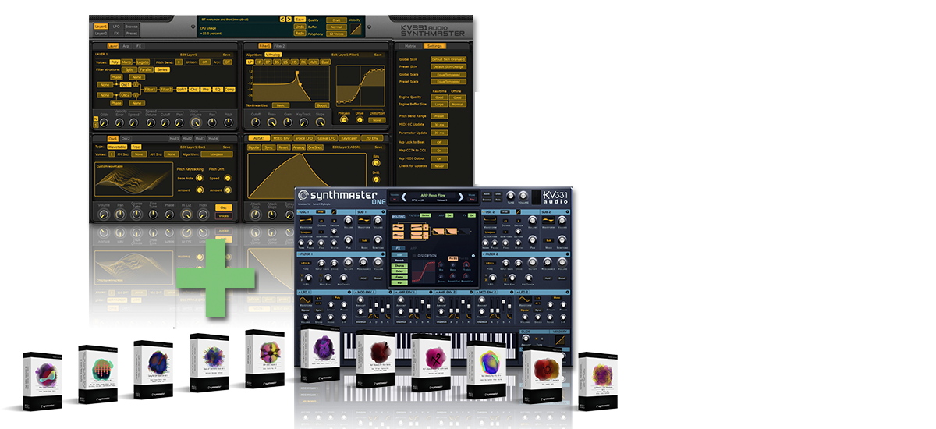Open the Global Skin dropdown
Screen dimensions: 936x429
[x=448, y=59]
